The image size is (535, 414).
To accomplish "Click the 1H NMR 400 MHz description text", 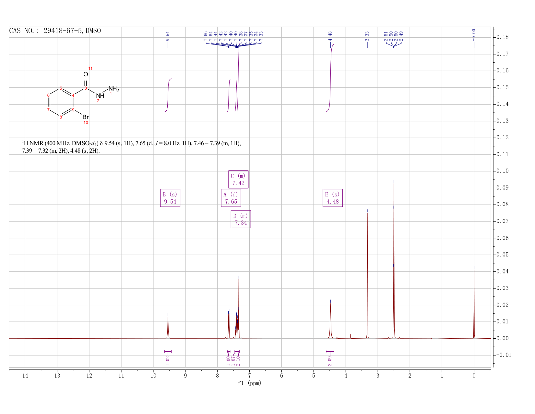I will coord(131,147).
